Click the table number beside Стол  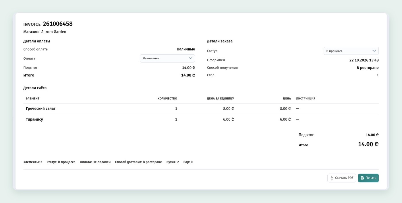point(378,75)
